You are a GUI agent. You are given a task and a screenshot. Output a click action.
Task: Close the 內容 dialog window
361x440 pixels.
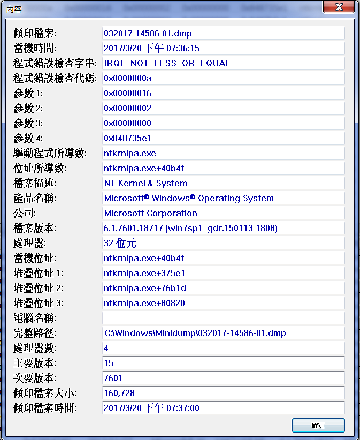pos(339,7)
